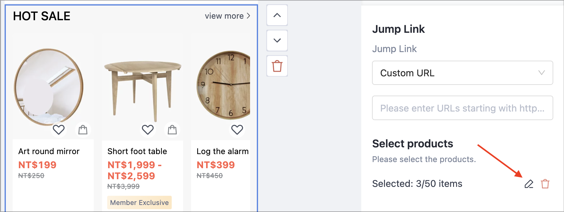Favorite the Short foot table

(148, 130)
